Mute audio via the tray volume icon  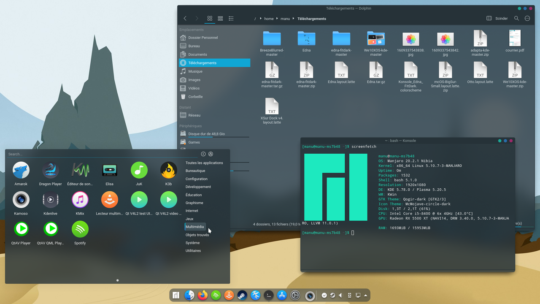point(340,295)
